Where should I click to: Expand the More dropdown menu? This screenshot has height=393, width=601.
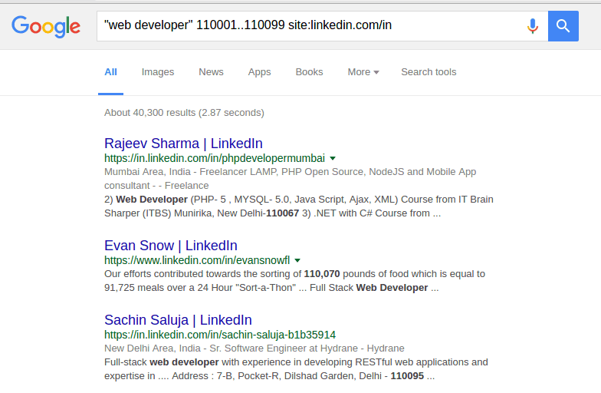pyautogui.click(x=363, y=72)
